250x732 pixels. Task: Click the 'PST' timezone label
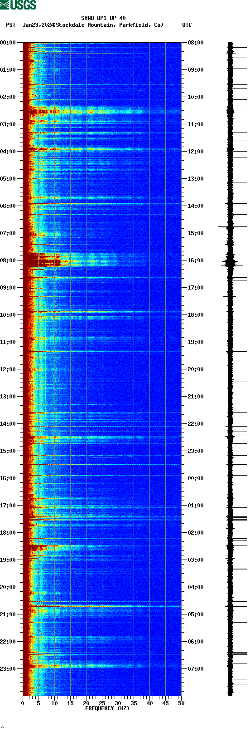pyautogui.click(x=11, y=25)
